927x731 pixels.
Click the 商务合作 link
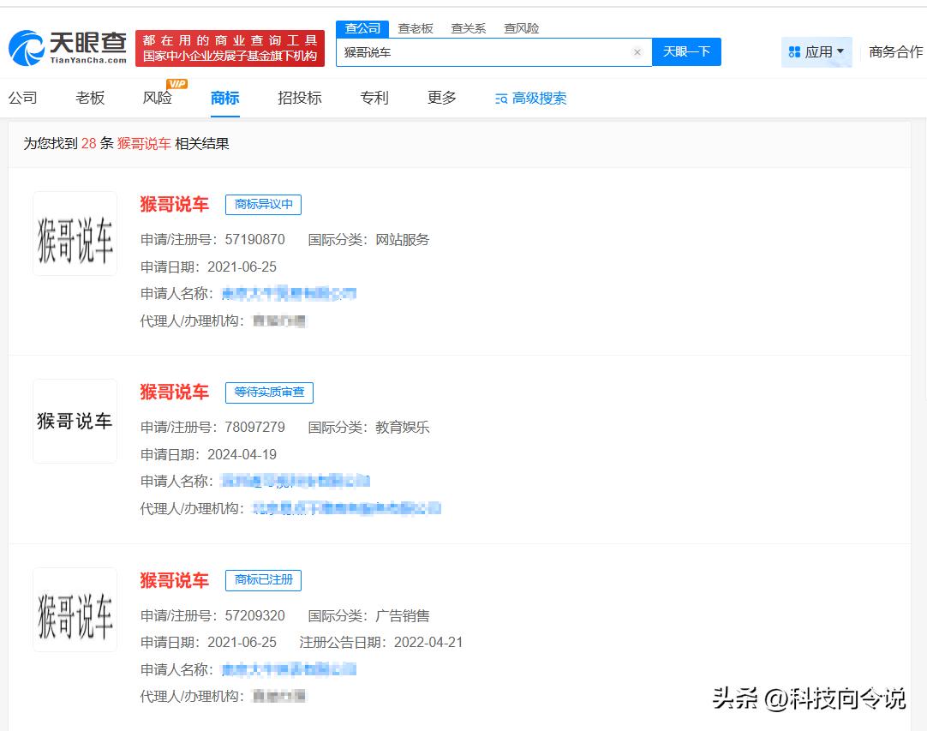pos(895,52)
